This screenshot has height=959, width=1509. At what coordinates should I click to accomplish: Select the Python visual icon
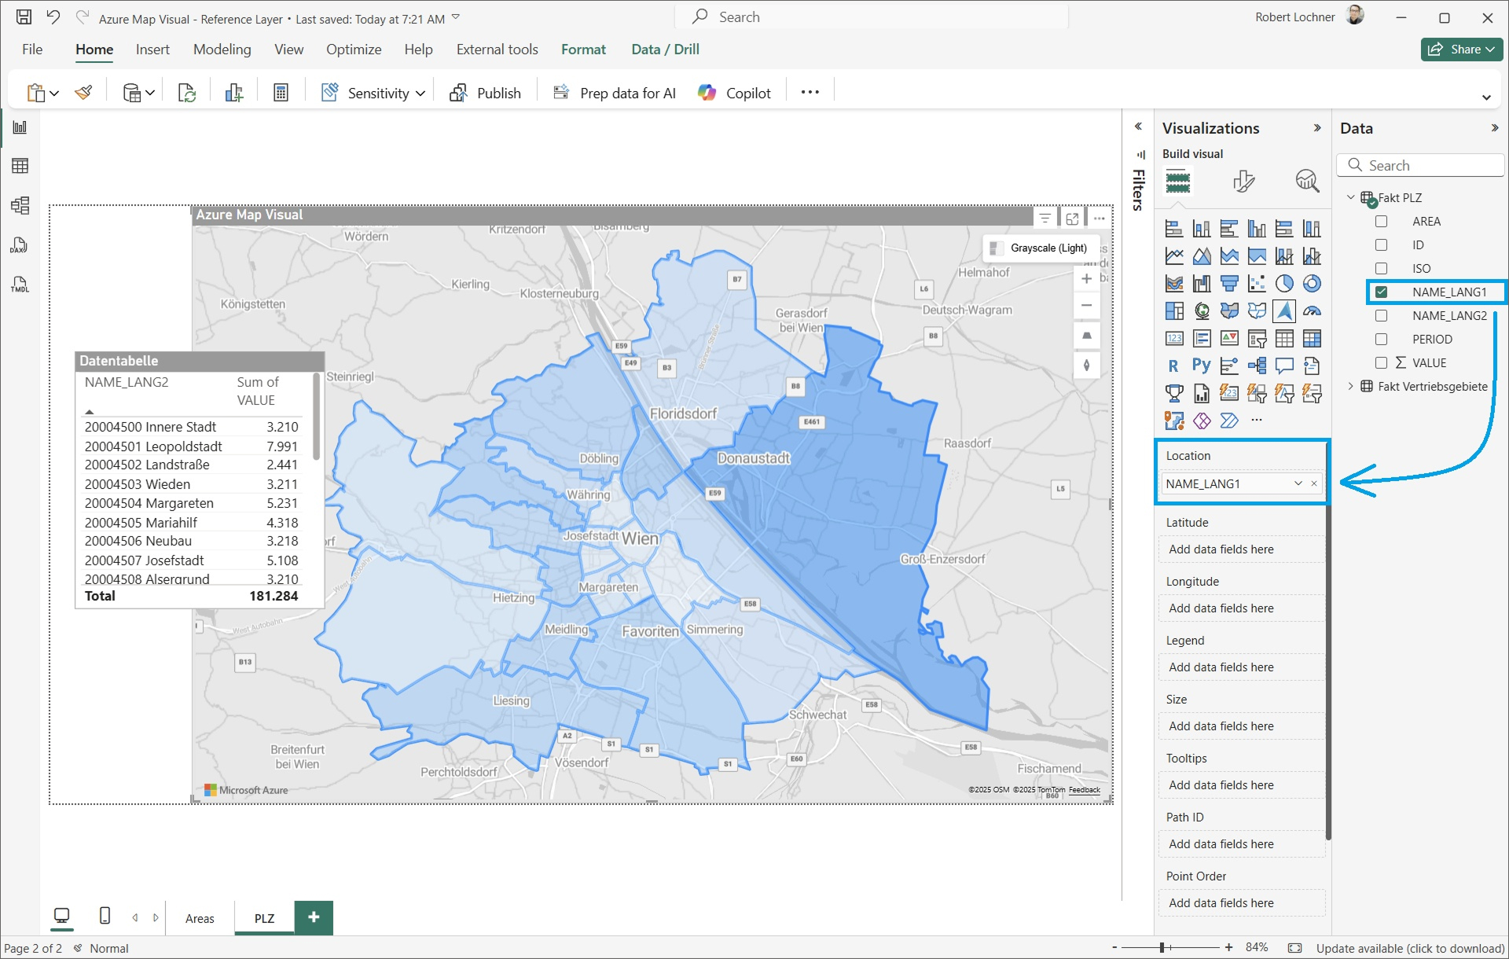[1201, 366]
